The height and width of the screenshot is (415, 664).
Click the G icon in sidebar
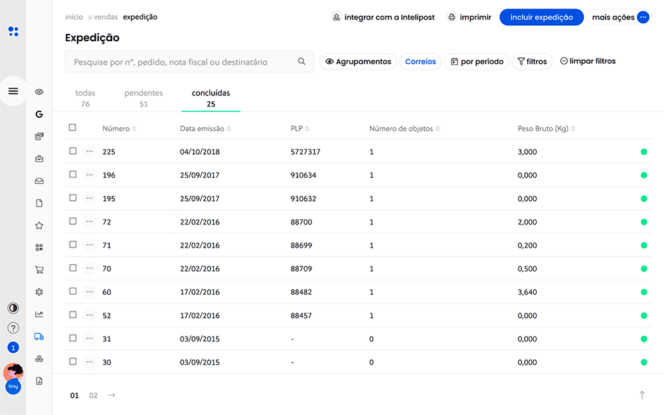tap(39, 114)
